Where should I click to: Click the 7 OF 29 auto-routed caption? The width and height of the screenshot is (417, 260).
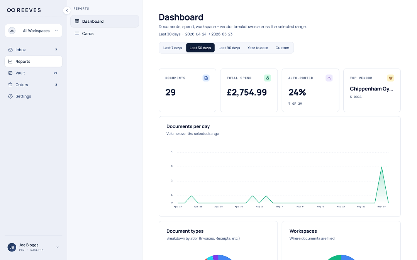[x=295, y=104]
